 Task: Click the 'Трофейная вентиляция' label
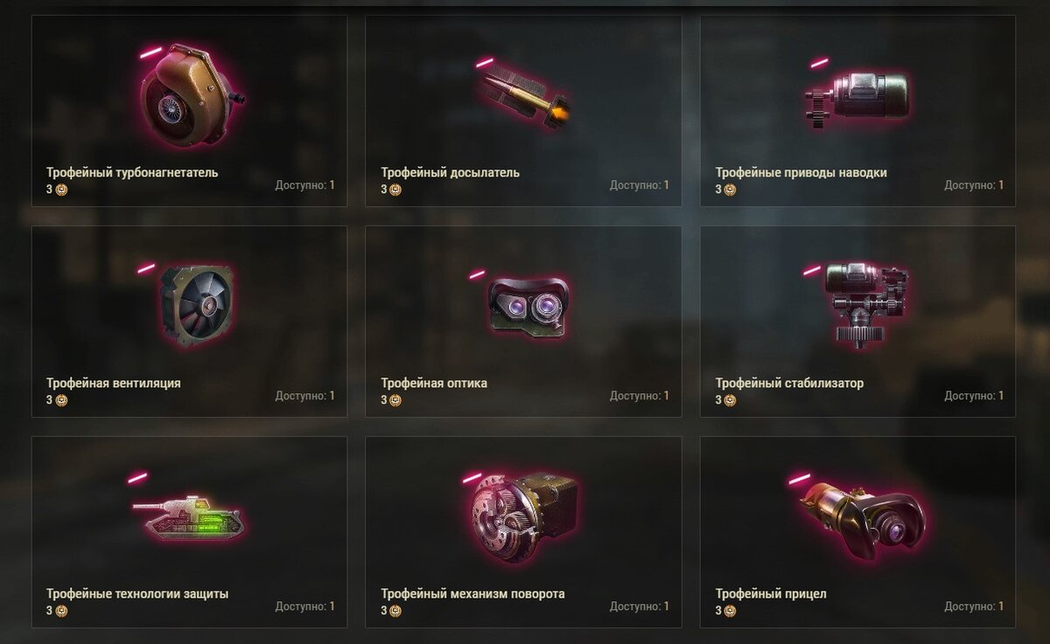pyautogui.click(x=114, y=384)
